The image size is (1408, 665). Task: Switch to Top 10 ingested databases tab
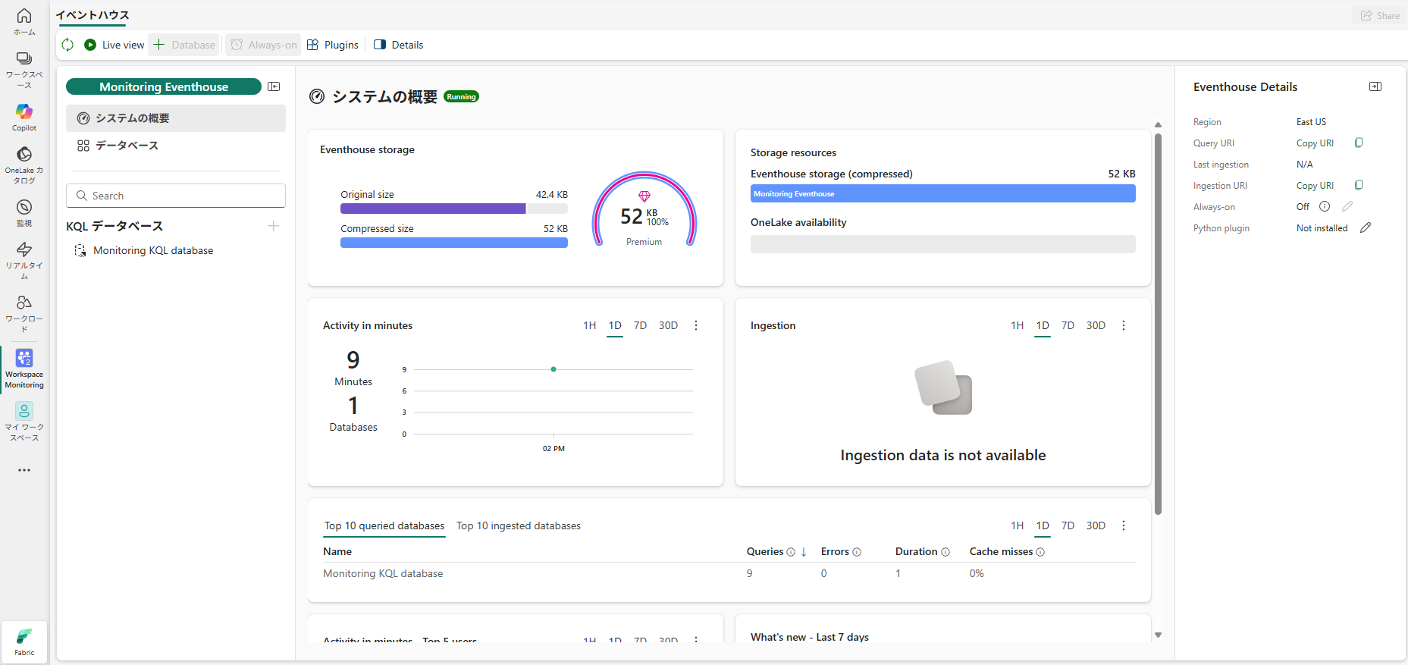[519, 525]
